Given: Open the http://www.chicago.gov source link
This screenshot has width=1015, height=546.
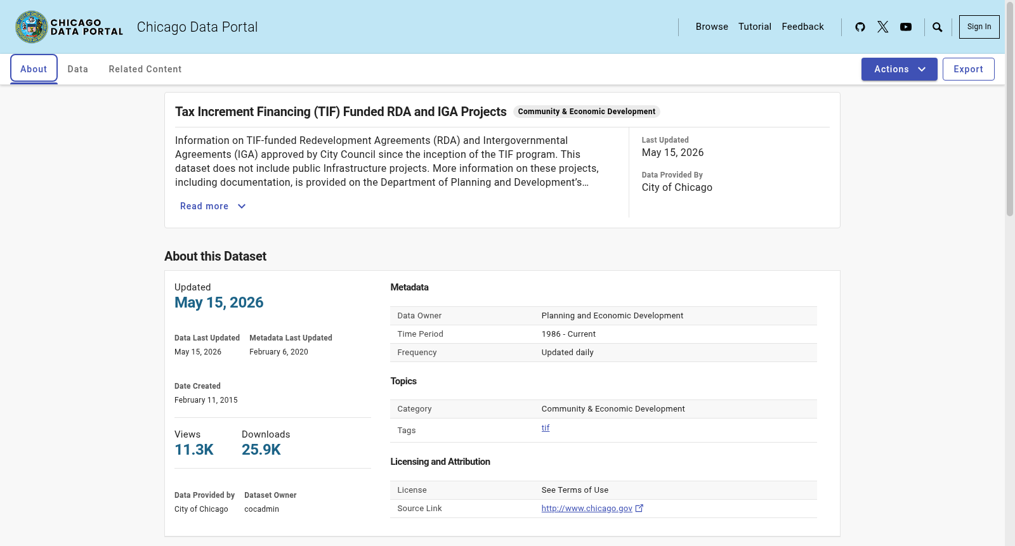Looking at the screenshot, I should (x=587, y=509).
